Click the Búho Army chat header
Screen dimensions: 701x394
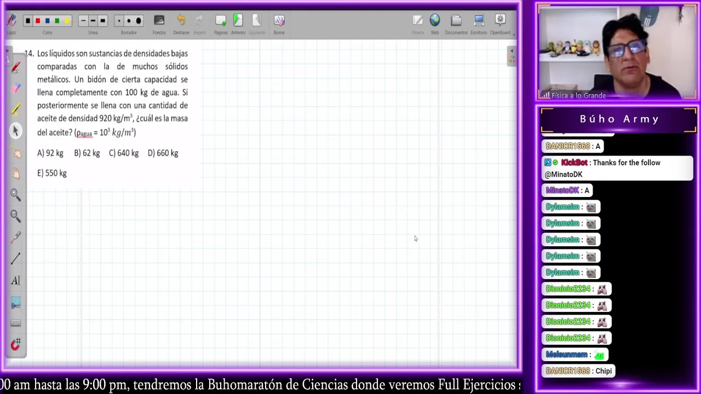click(619, 119)
